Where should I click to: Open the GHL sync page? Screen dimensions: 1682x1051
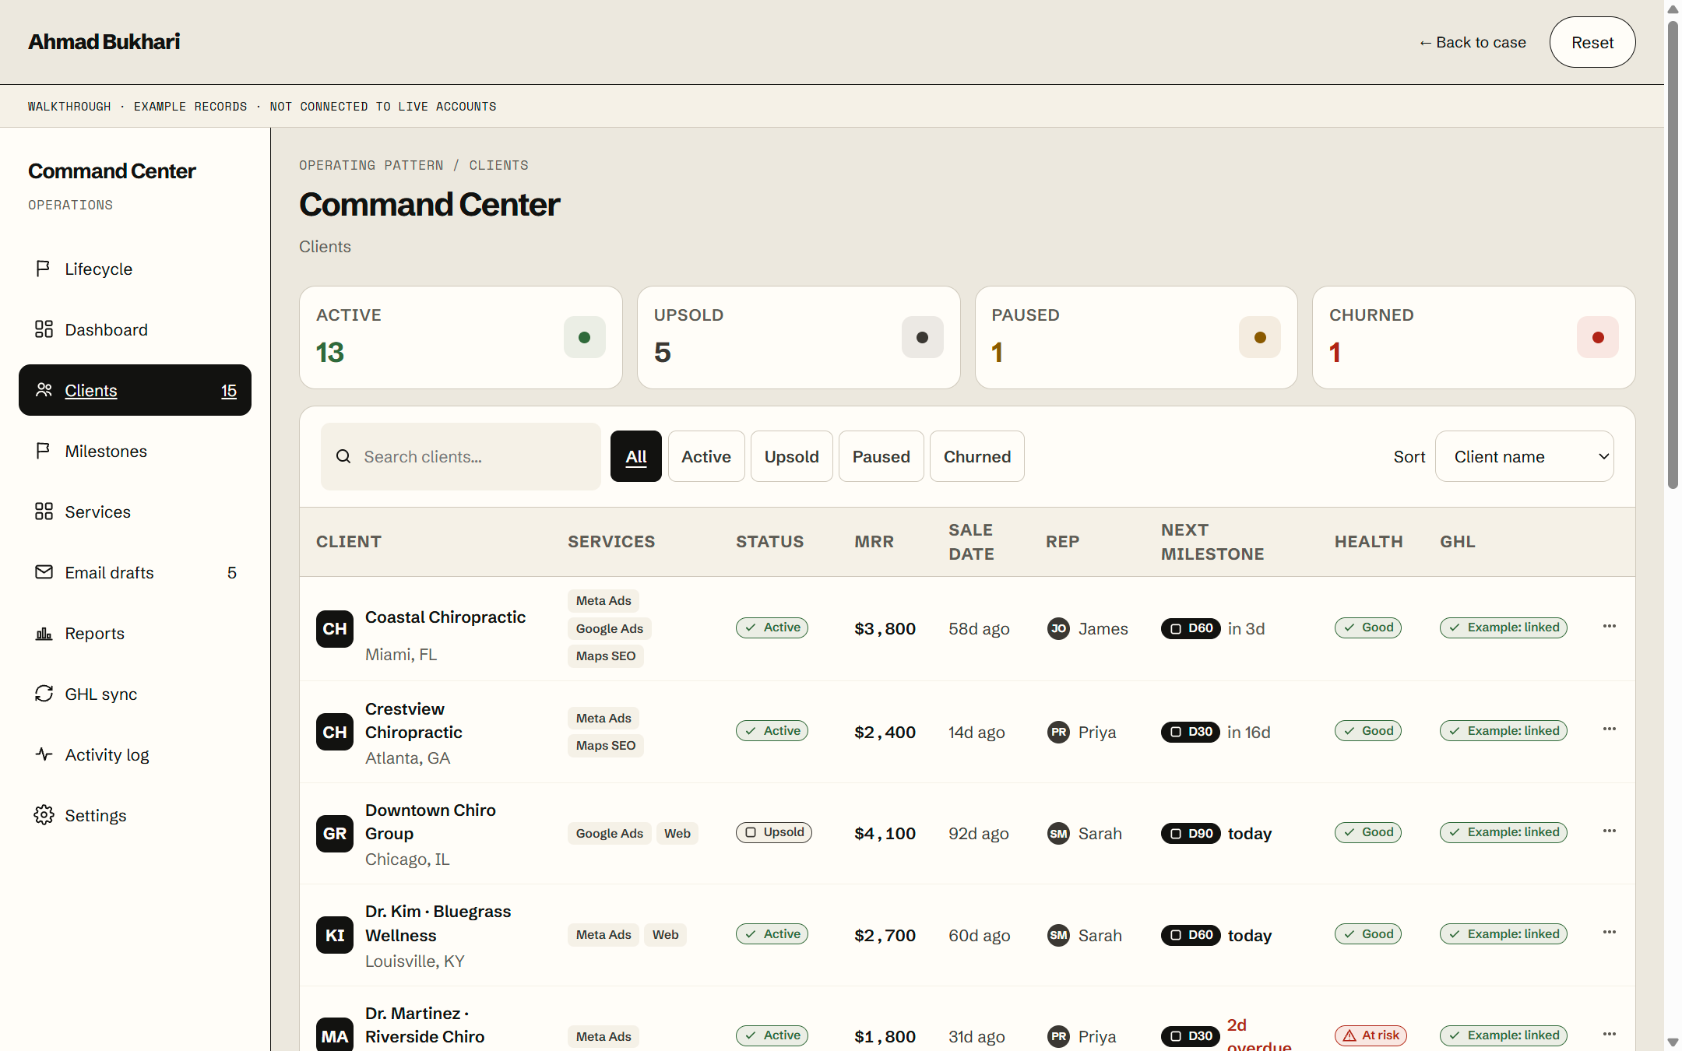[135, 694]
